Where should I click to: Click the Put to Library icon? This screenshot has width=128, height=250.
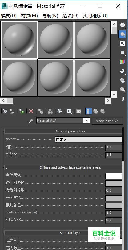coord(60,111)
